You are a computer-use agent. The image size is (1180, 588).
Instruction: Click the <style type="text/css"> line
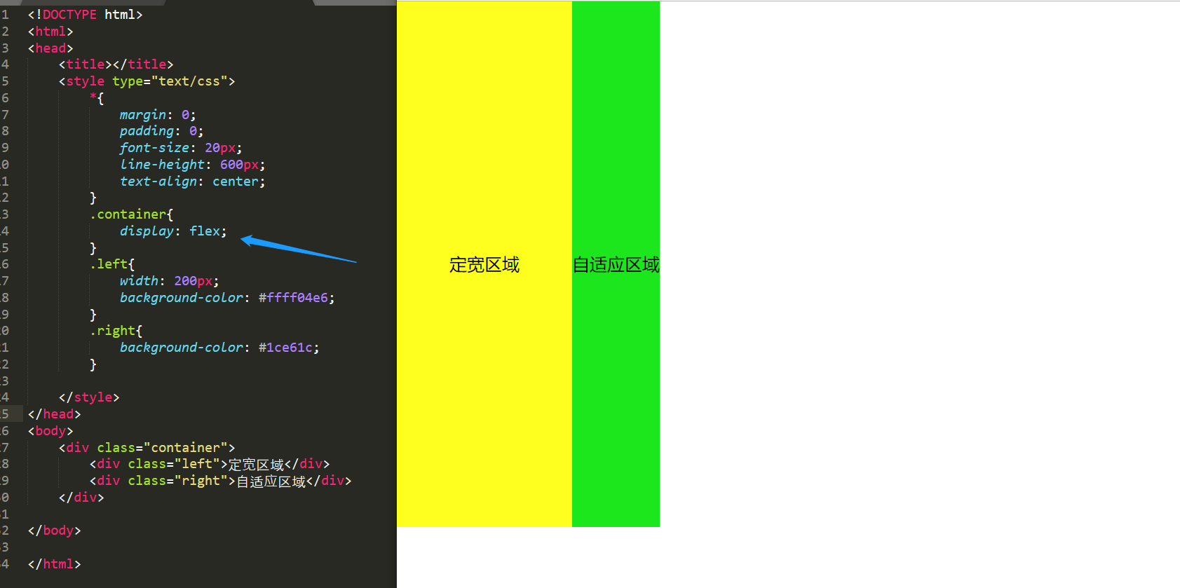pyautogui.click(x=147, y=81)
